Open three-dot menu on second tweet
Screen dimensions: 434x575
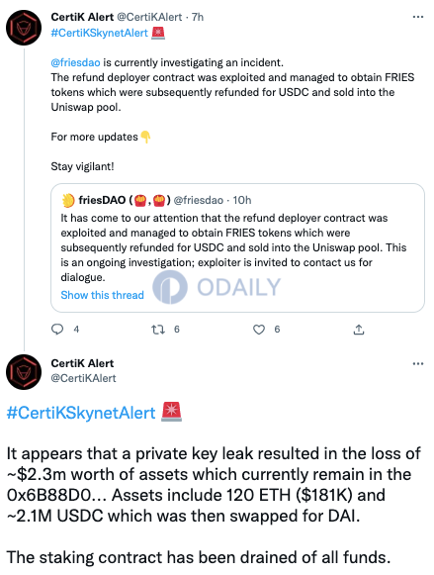(x=418, y=363)
